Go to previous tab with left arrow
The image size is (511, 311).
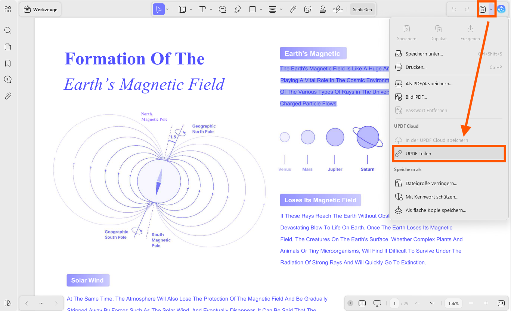[x=27, y=303]
